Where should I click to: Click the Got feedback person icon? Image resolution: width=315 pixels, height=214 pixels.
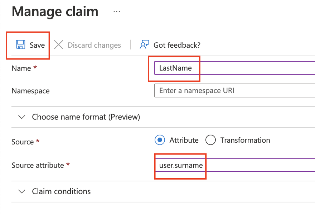pyautogui.click(x=144, y=45)
